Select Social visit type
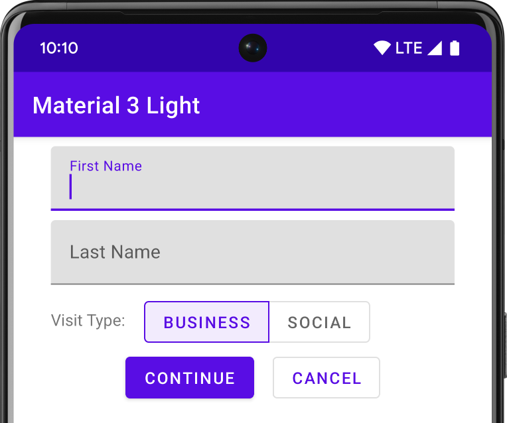Viewport: 507px width, 423px height. [x=319, y=322]
